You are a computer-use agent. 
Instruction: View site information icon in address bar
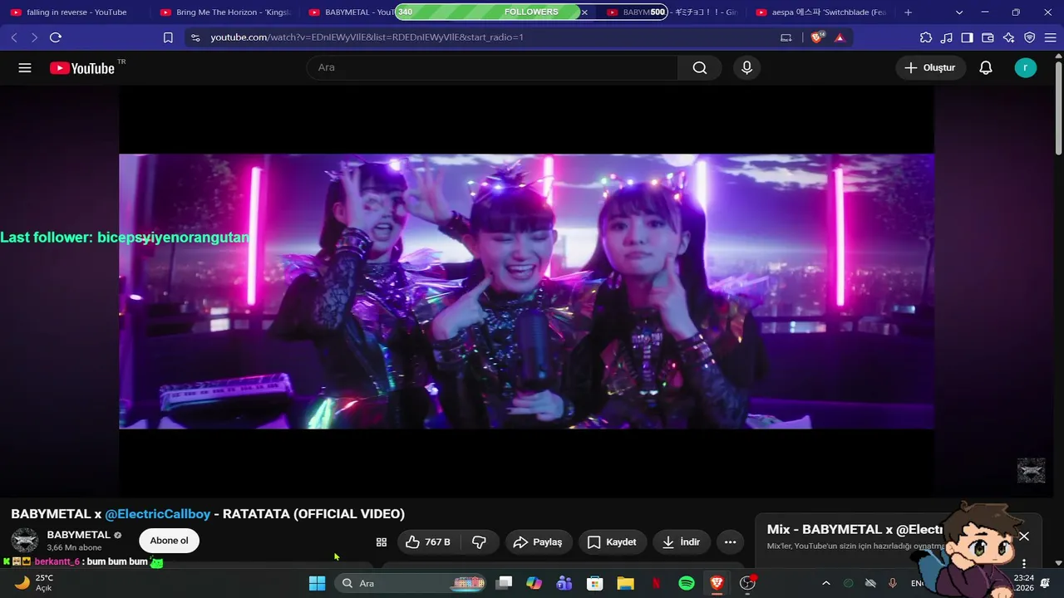click(195, 37)
